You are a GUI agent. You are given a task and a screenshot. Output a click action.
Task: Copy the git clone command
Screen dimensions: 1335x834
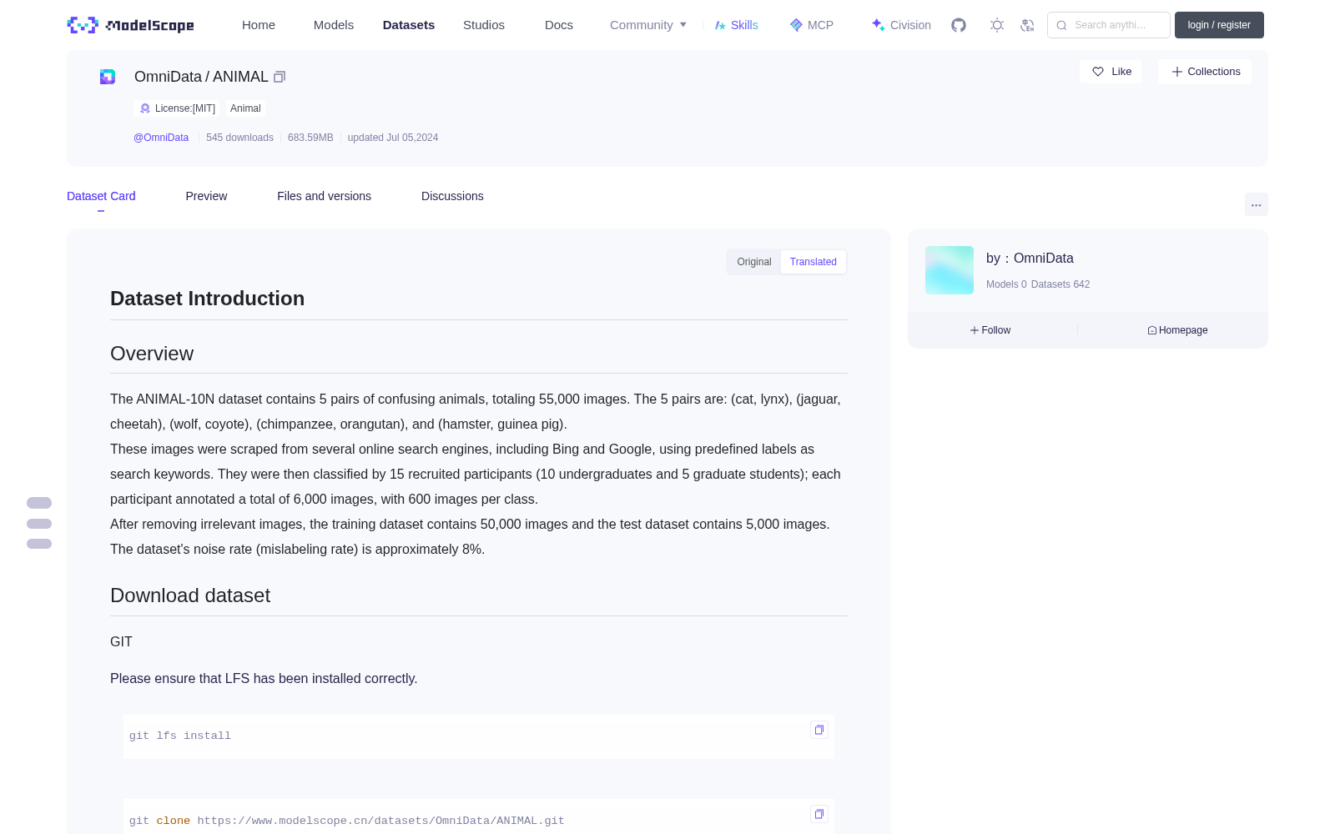tap(819, 814)
